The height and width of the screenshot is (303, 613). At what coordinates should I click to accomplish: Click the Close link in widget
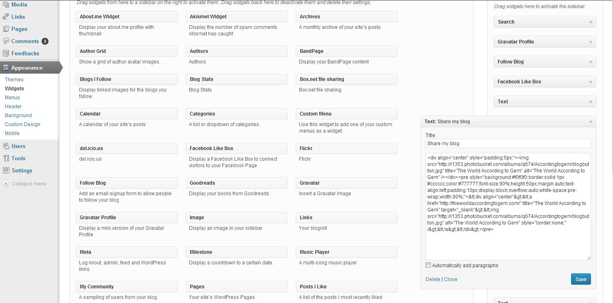click(x=450, y=279)
